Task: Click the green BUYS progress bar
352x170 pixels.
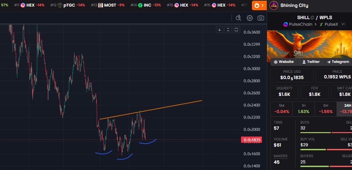Action: tap(316, 132)
